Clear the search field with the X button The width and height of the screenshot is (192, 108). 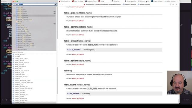click(55, 4)
